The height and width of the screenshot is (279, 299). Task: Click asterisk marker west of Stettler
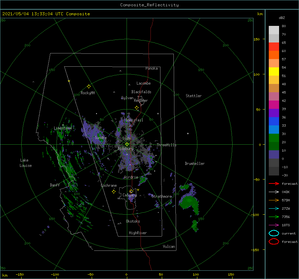(158, 114)
